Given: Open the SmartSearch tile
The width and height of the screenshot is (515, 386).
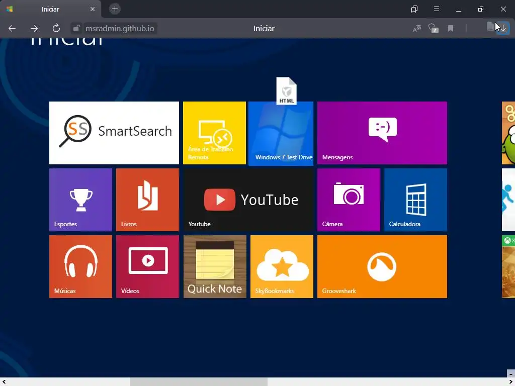Looking at the screenshot, I should point(114,133).
